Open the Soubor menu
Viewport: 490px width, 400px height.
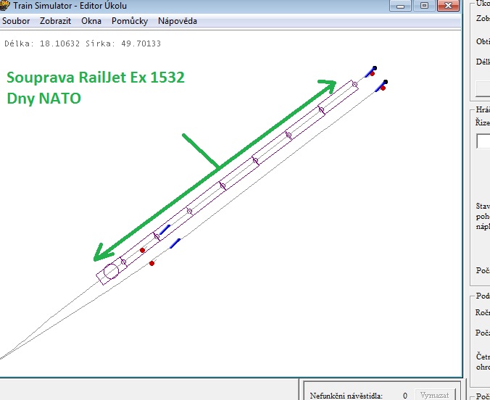coord(16,21)
